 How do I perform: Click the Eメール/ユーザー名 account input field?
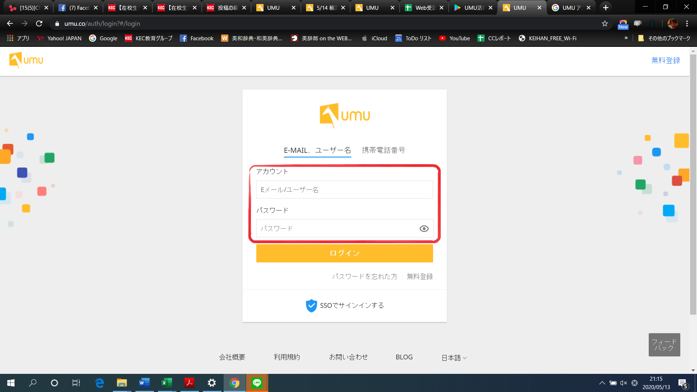[345, 189]
